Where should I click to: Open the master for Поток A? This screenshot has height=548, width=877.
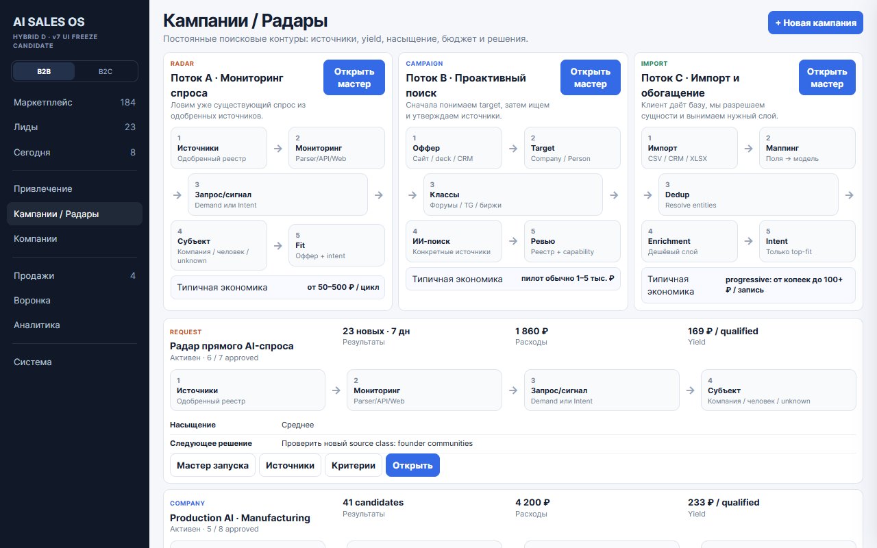(354, 77)
